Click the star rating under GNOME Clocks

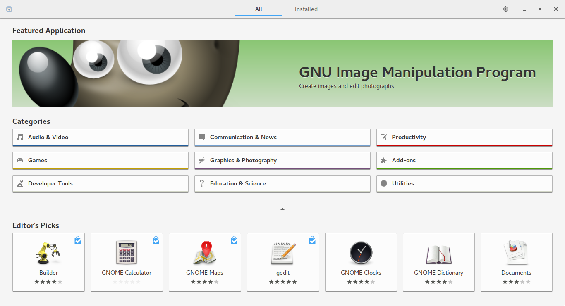pos(361,282)
